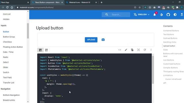Toggle show source code icon
184x103 pixels.
(120, 50)
